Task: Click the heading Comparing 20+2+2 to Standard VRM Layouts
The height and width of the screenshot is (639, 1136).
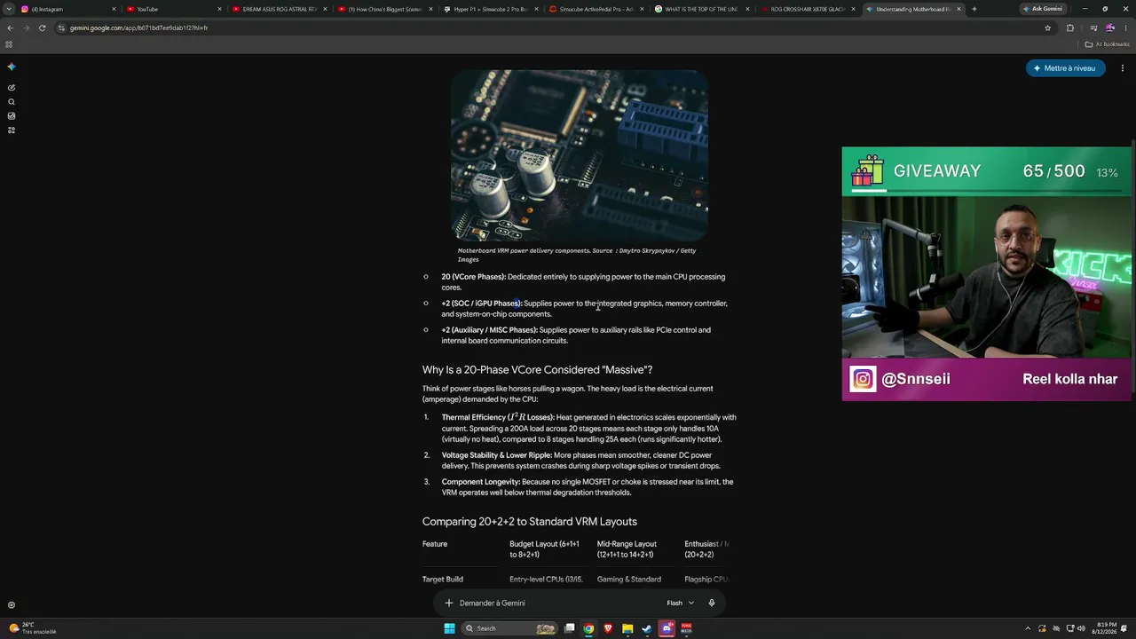Action: 530,522
